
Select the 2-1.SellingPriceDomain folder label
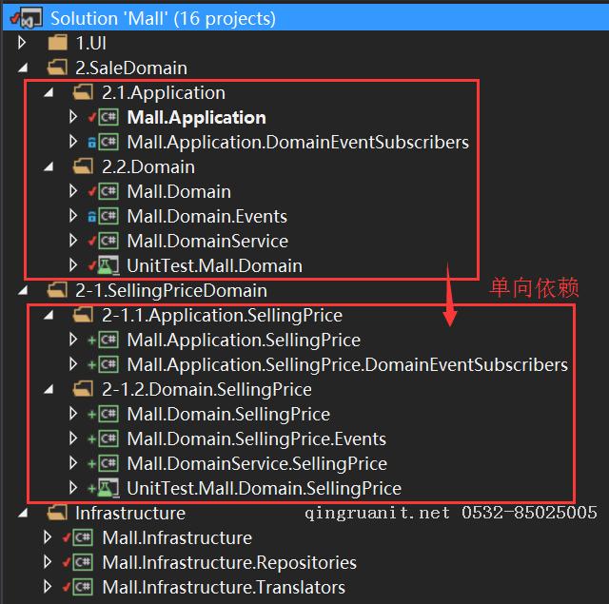click(x=171, y=291)
